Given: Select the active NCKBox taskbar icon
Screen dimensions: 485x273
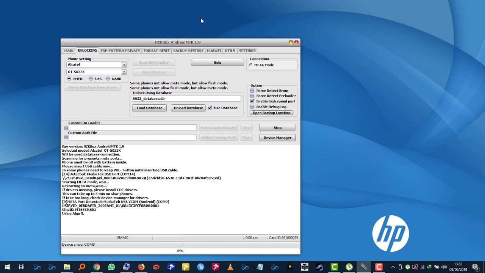Looking at the screenshot, I should [x=364, y=267].
